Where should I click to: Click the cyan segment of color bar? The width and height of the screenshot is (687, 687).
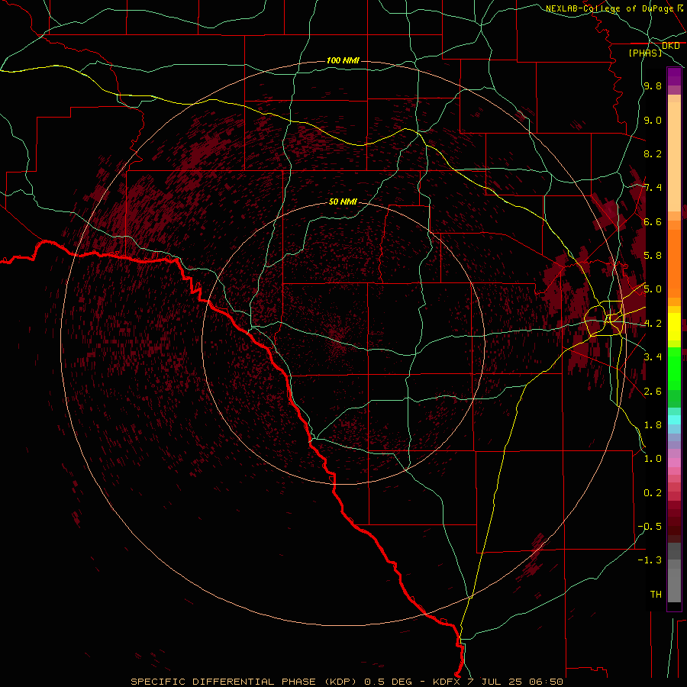coord(674,420)
